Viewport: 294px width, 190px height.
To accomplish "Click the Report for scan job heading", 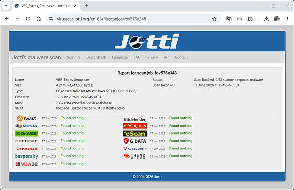I will tap(147, 73).
